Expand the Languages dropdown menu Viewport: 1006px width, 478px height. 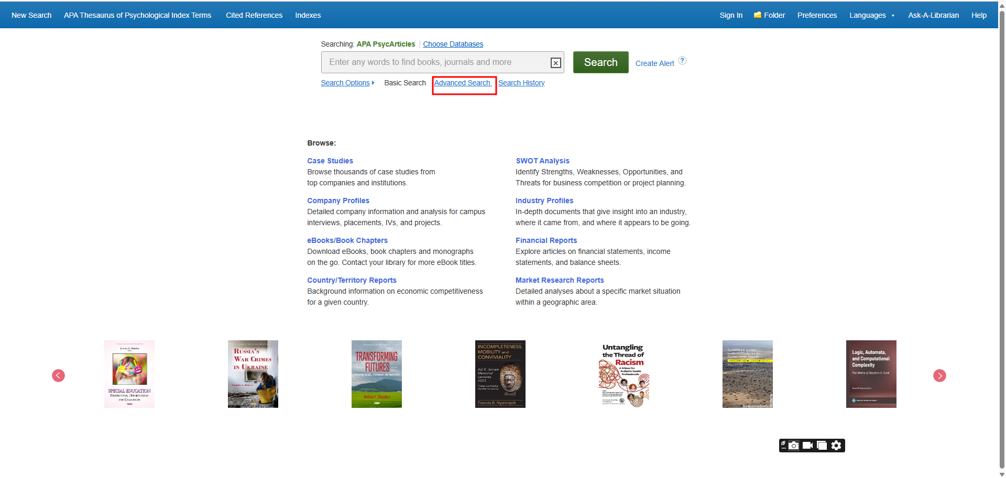point(871,15)
